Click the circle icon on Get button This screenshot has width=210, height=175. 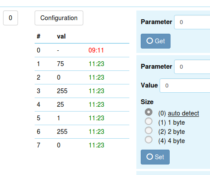149,41
